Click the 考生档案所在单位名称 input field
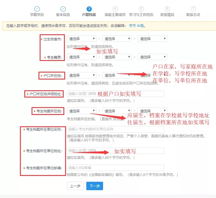 pyautogui.click(x=115, y=129)
